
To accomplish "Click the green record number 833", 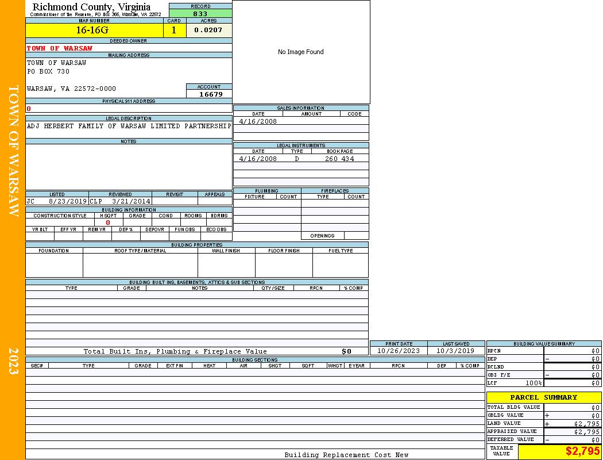I will coord(200,14).
